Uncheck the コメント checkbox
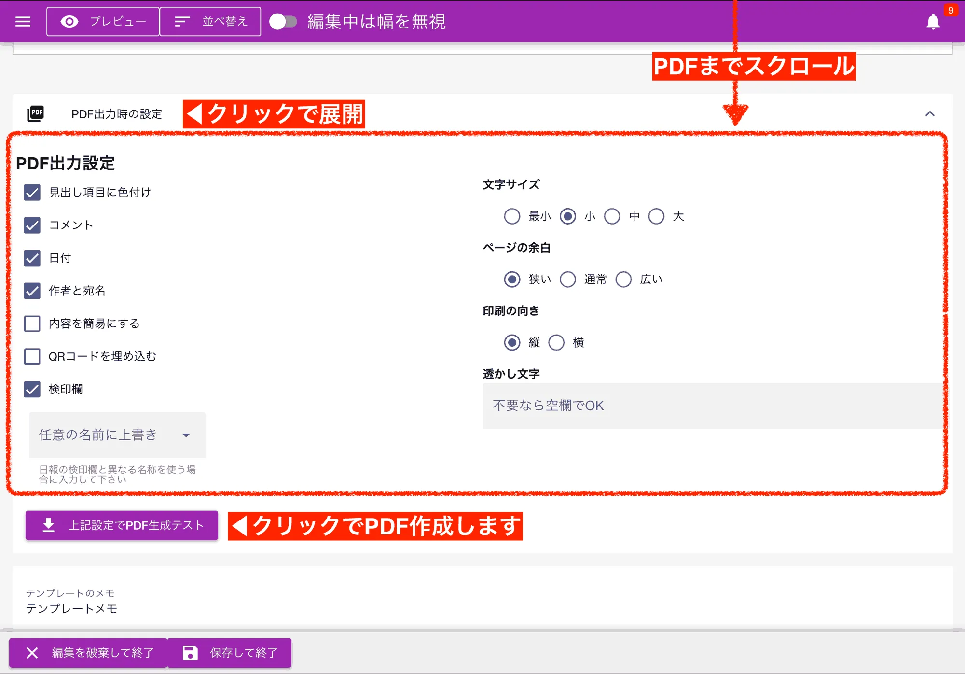Screen dimensions: 965x674 (32, 225)
